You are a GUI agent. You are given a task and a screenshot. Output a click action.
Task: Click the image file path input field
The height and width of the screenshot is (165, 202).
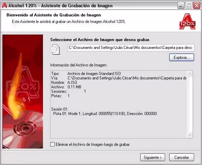(131, 48)
